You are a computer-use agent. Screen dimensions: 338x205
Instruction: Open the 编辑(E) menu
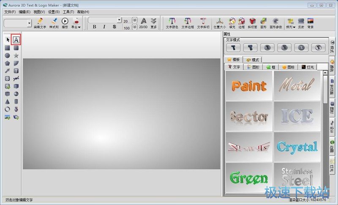coord(25,12)
